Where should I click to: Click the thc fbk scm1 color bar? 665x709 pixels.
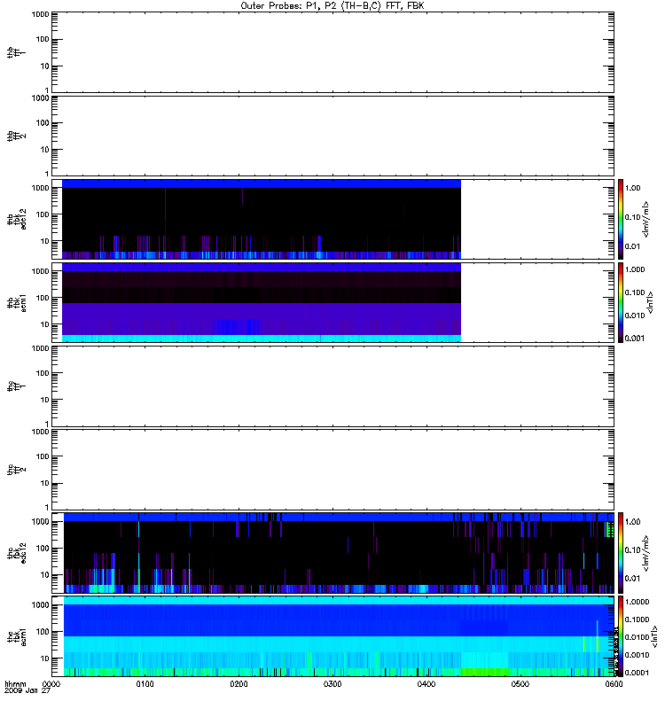[621, 635]
